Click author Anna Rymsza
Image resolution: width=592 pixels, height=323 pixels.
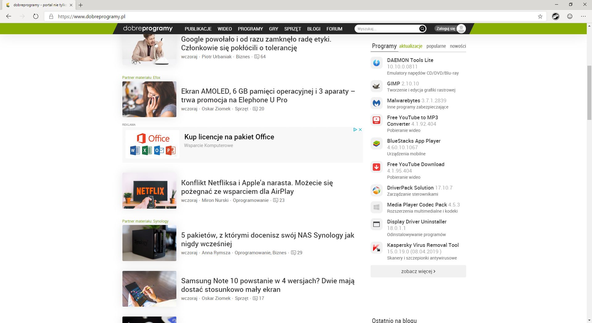[x=216, y=253]
